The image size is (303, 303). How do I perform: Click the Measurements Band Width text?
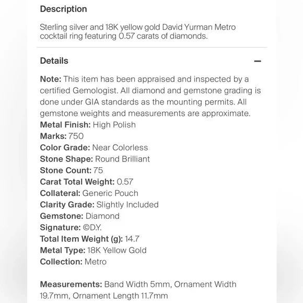tap(138, 290)
